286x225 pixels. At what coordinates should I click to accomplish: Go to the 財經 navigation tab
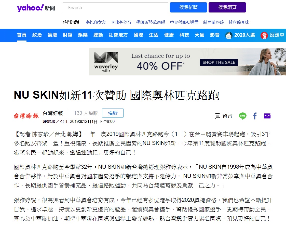point(67,35)
